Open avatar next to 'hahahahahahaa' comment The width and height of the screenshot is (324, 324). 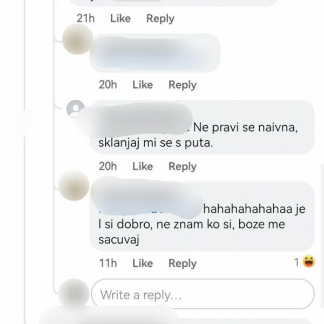click(x=74, y=185)
